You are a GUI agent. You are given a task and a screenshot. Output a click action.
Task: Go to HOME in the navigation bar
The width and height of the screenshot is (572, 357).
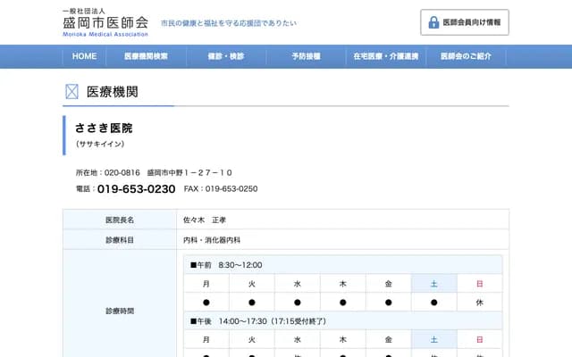click(84, 56)
